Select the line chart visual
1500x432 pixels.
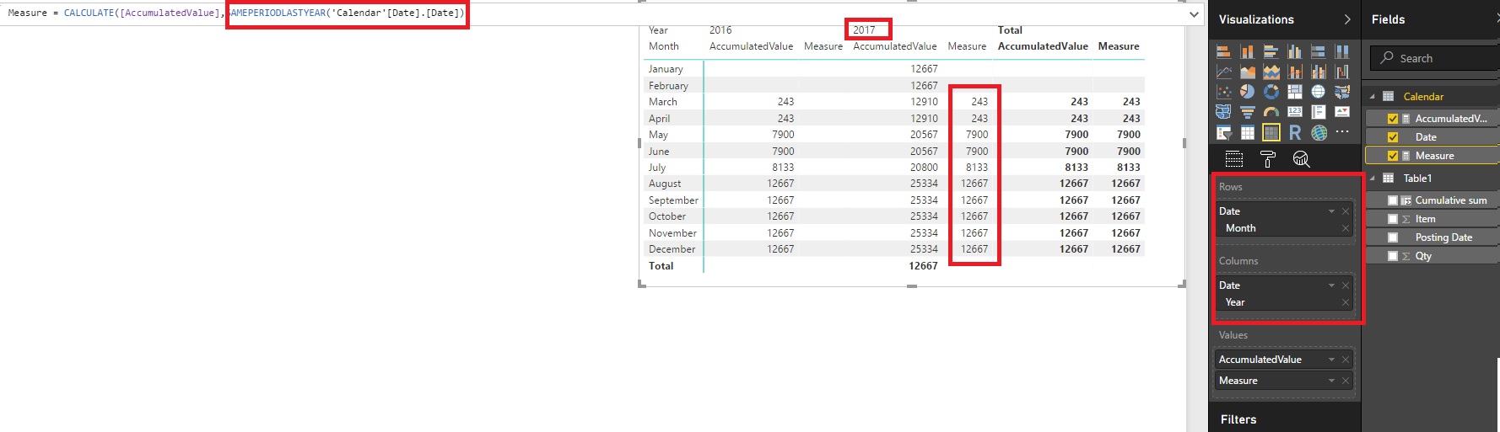click(1223, 72)
